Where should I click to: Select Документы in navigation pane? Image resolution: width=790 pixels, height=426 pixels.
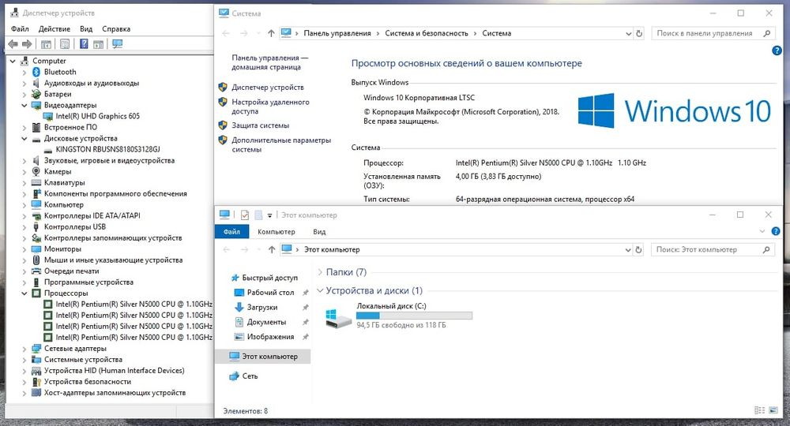tap(266, 322)
